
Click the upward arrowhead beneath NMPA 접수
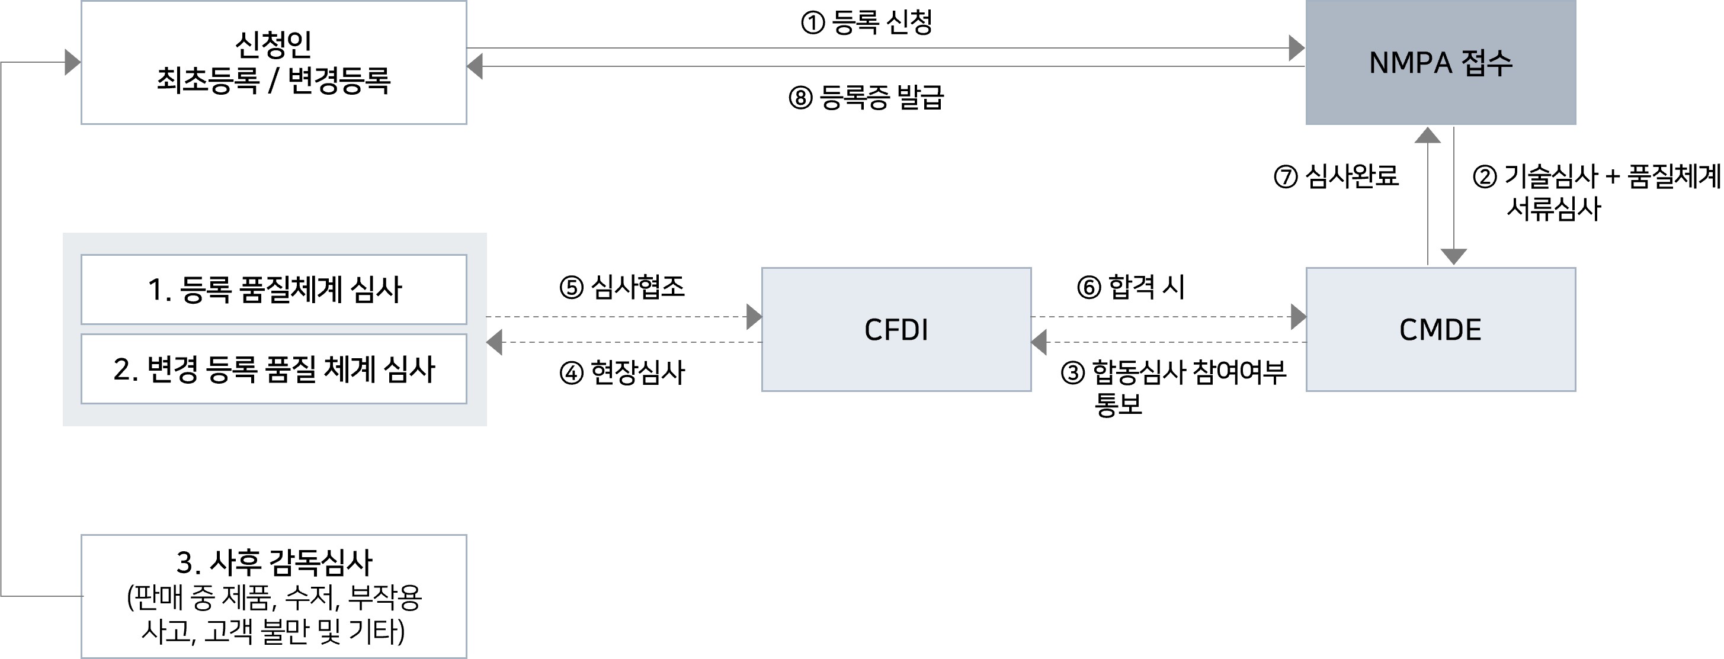pyautogui.click(x=1428, y=135)
